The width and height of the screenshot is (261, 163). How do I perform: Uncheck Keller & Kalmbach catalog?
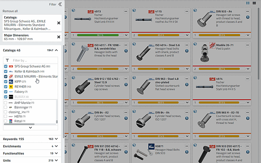(6, 72)
